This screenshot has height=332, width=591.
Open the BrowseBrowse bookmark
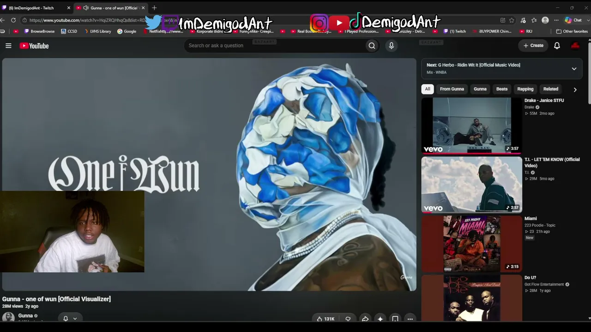pos(39,31)
